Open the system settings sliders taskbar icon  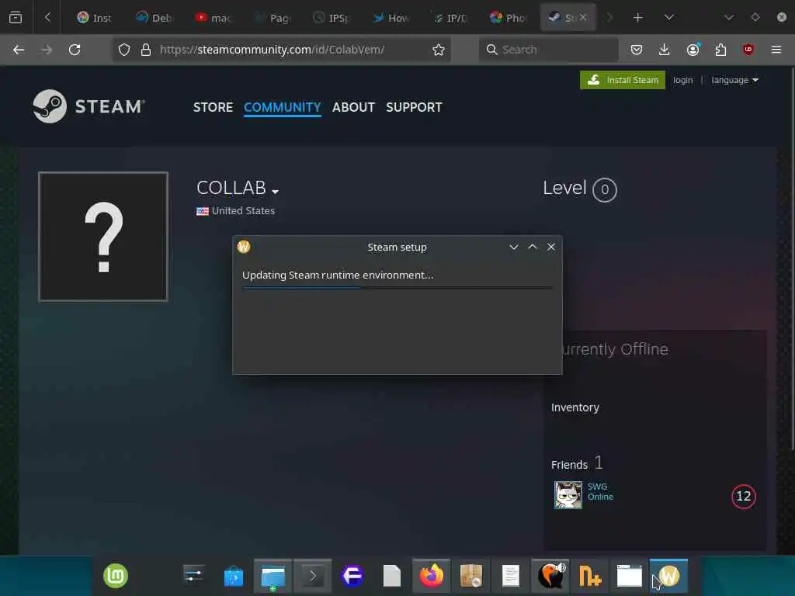[x=193, y=576]
